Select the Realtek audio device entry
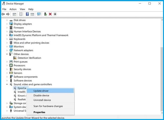 click(22, 99)
